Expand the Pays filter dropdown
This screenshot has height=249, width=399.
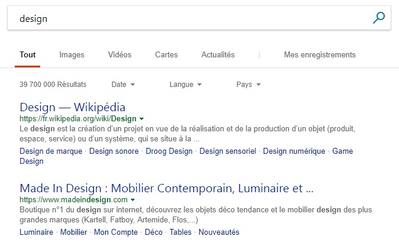(x=248, y=84)
